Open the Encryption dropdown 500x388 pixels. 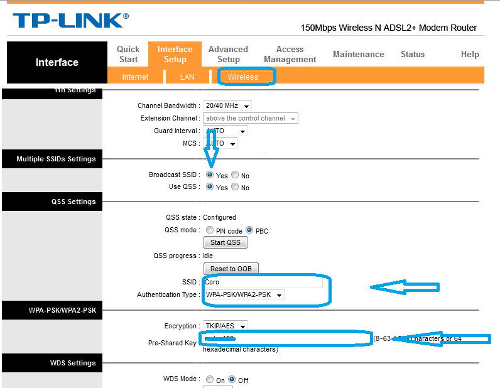[225, 326]
